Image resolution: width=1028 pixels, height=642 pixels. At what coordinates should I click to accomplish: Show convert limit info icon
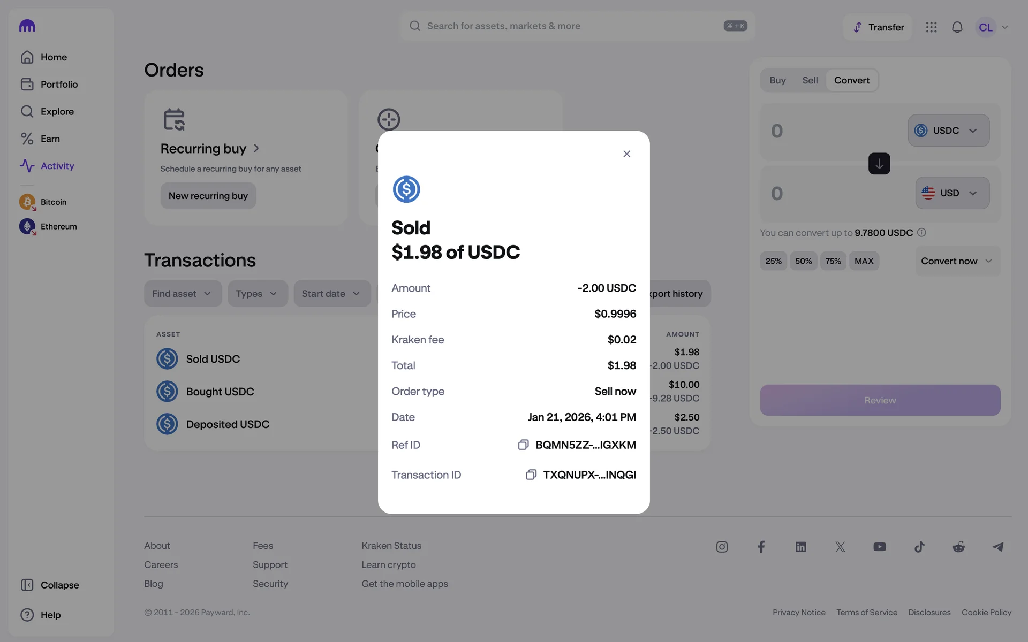coord(921,233)
